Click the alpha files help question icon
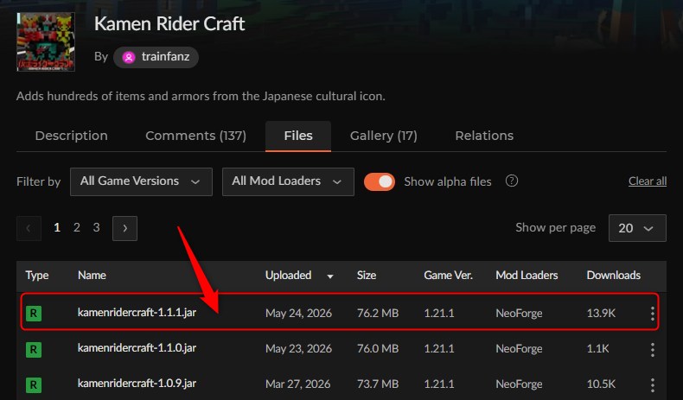Image resolution: width=683 pixels, height=400 pixels. (512, 181)
